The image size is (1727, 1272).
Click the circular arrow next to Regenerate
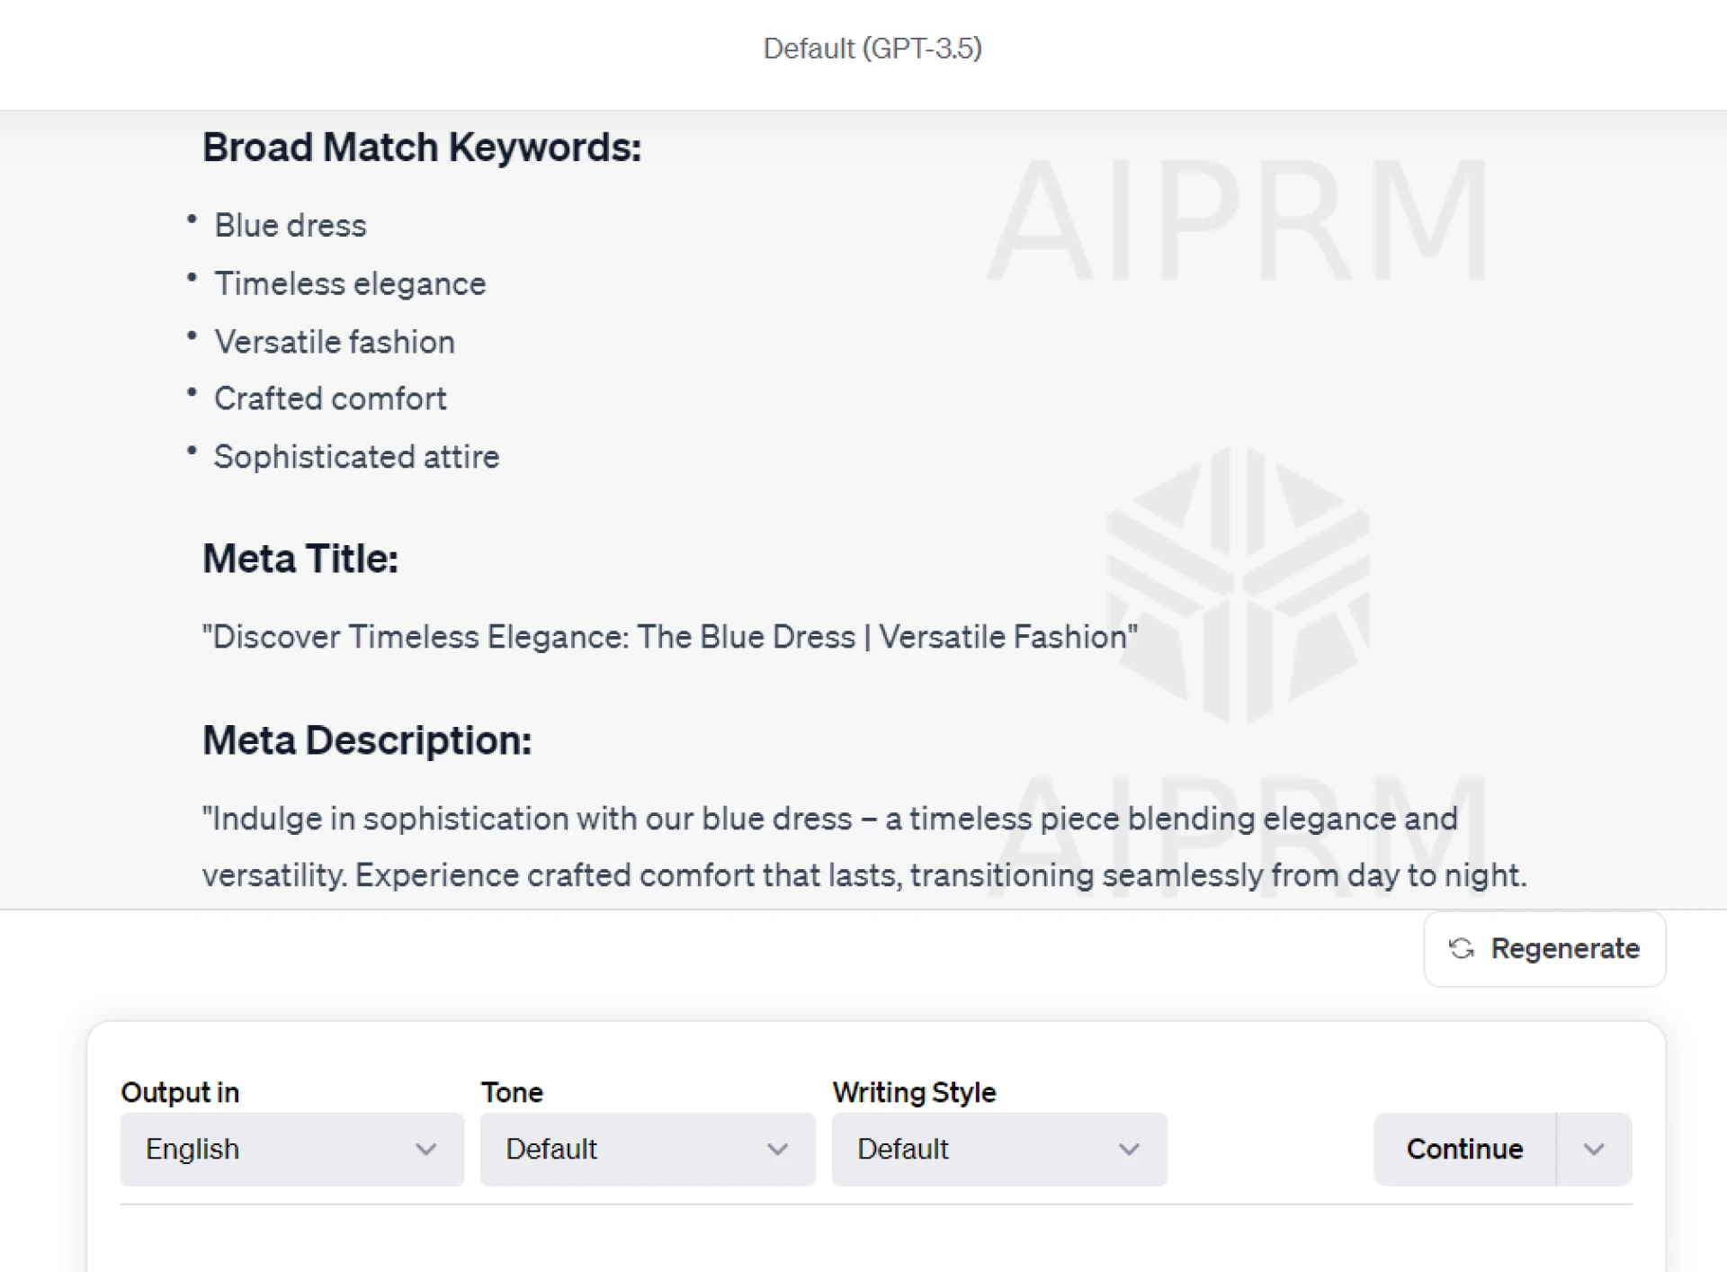(x=1462, y=949)
